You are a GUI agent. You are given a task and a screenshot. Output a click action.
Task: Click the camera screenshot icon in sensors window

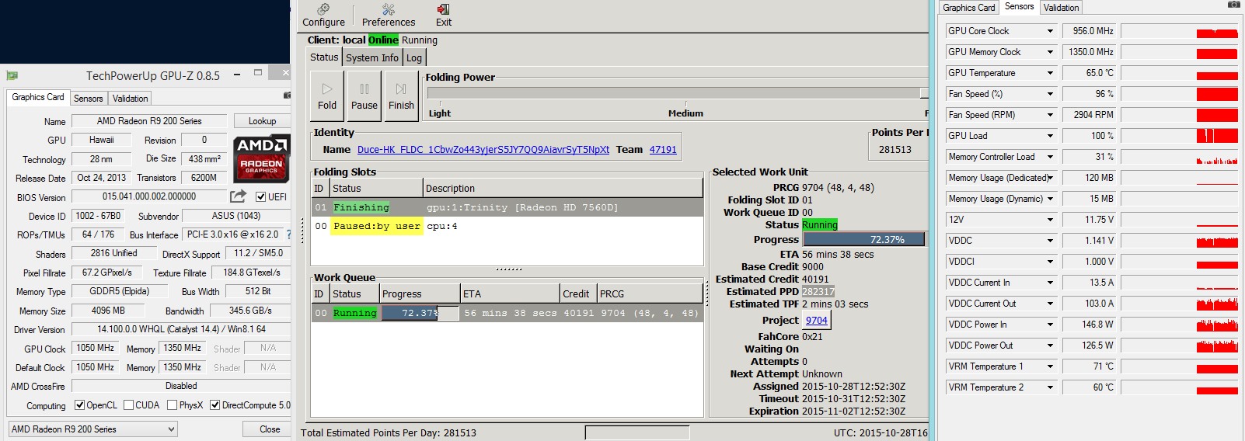(x=1233, y=5)
